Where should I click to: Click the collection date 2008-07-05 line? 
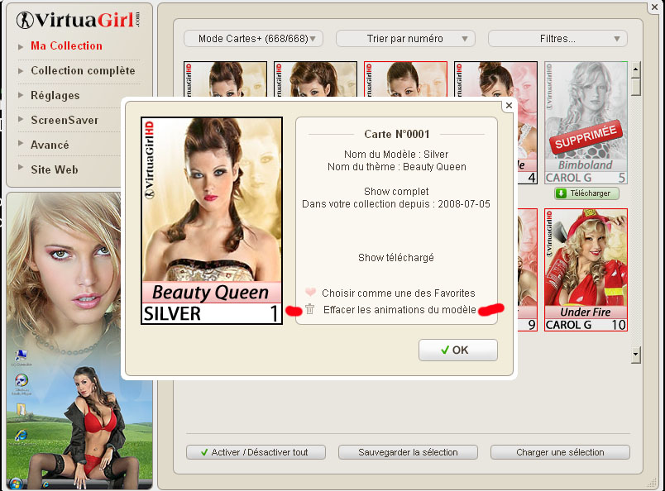click(x=396, y=204)
